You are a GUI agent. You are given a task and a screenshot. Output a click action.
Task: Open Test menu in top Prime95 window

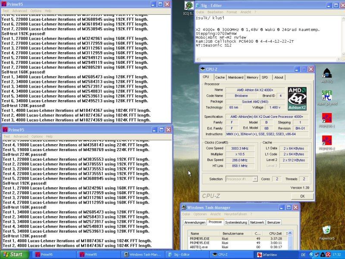6,11
